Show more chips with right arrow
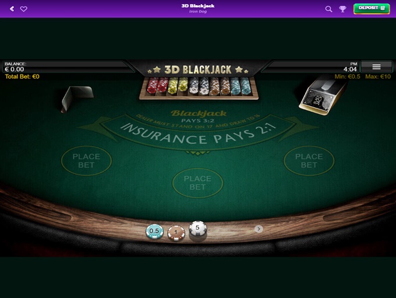 (x=259, y=229)
